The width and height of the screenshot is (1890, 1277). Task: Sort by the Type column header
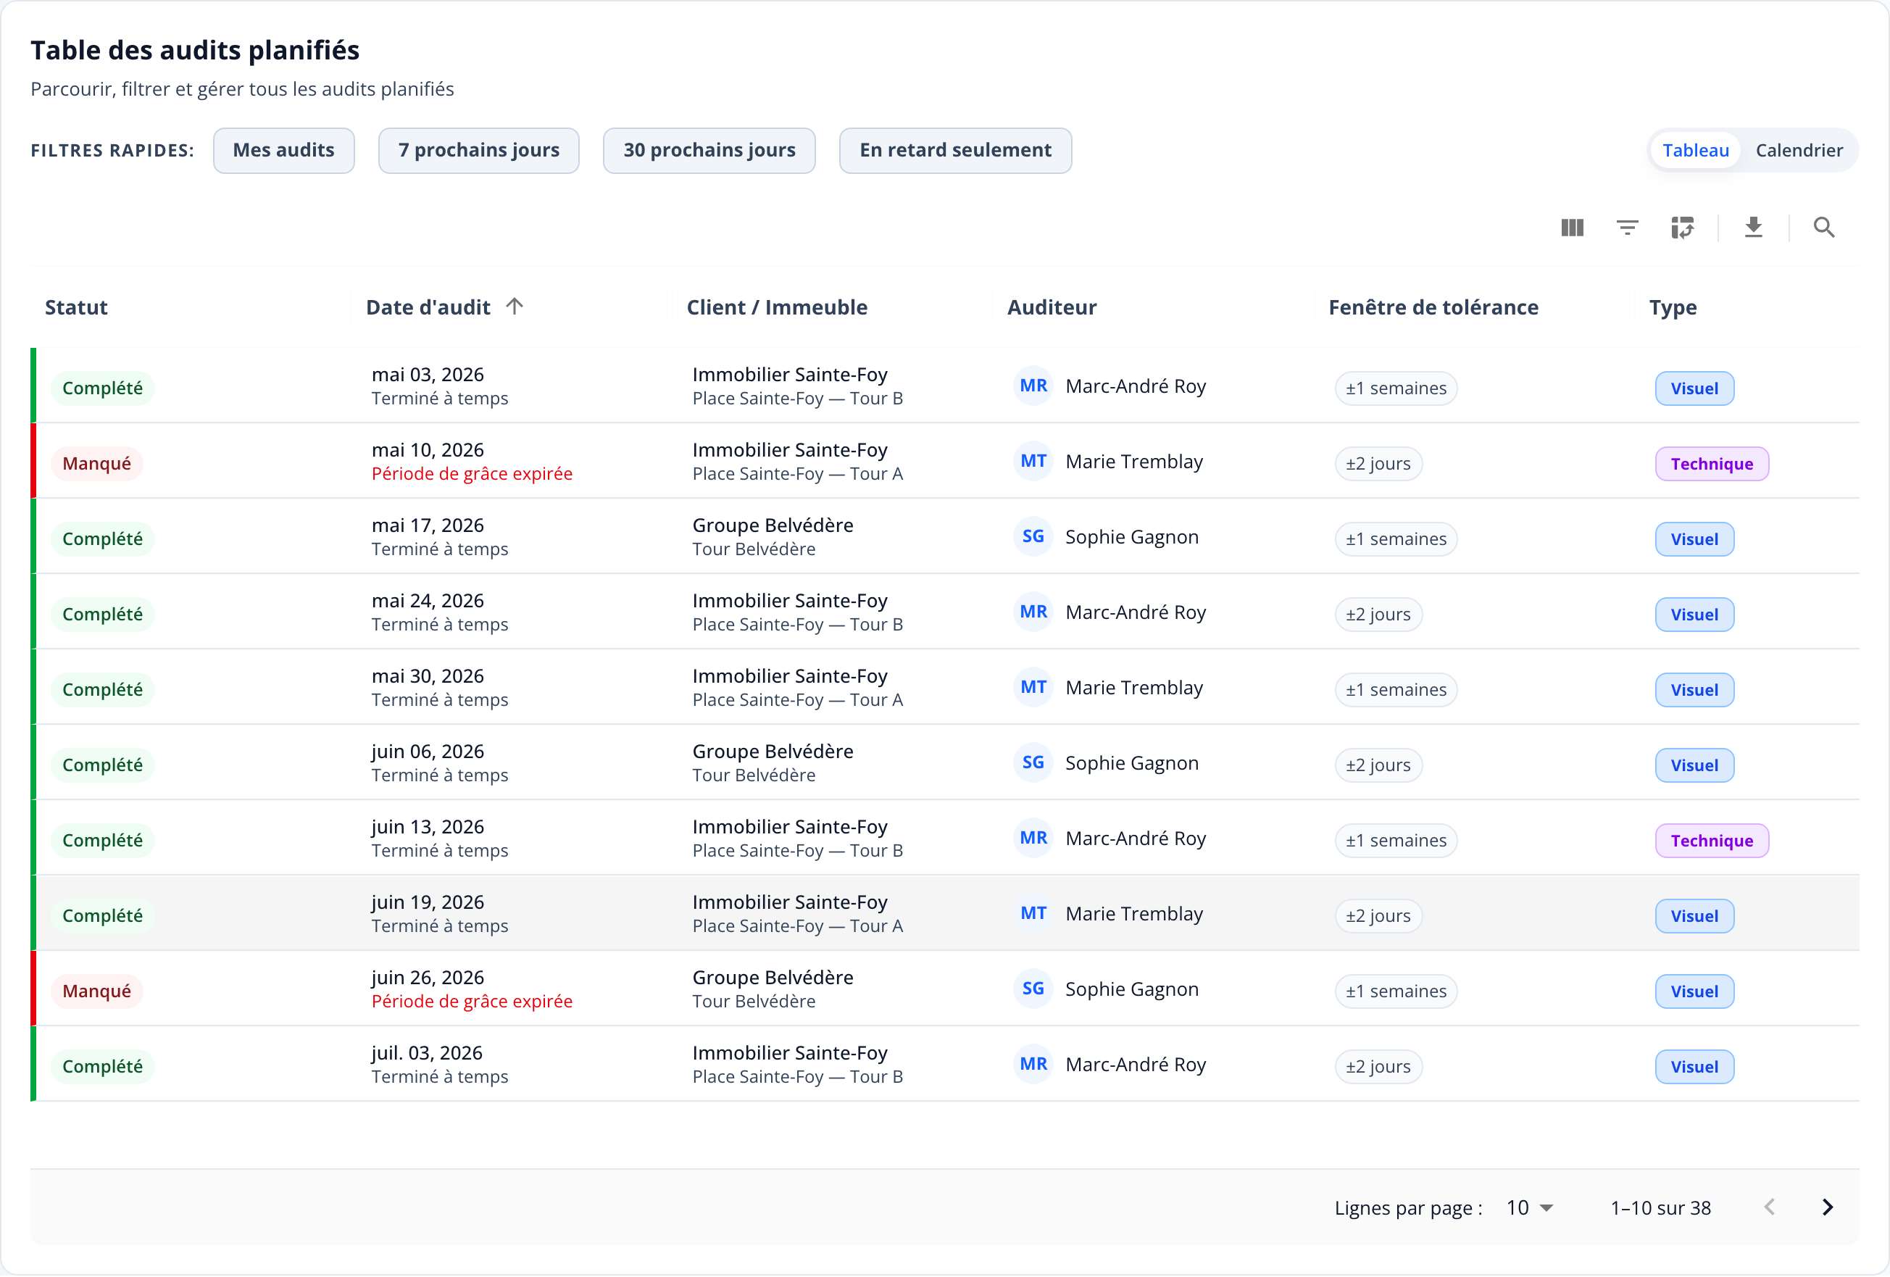pyautogui.click(x=1673, y=307)
